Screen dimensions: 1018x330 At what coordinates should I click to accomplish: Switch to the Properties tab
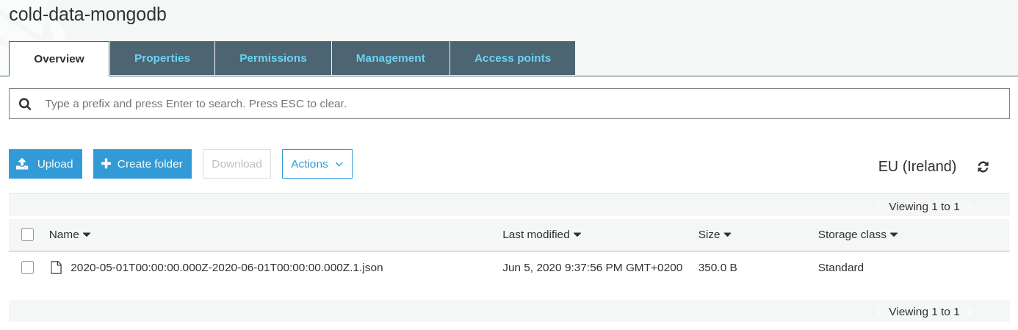click(x=162, y=58)
